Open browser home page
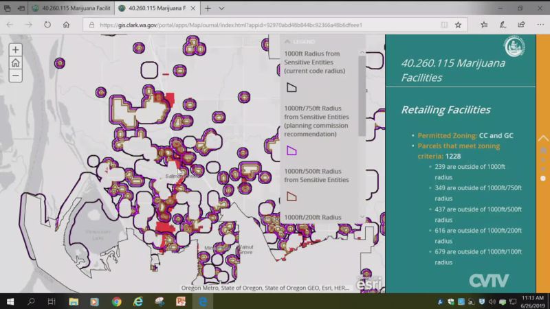 tap(67, 24)
